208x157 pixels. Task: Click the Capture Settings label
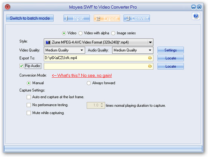(32, 90)
